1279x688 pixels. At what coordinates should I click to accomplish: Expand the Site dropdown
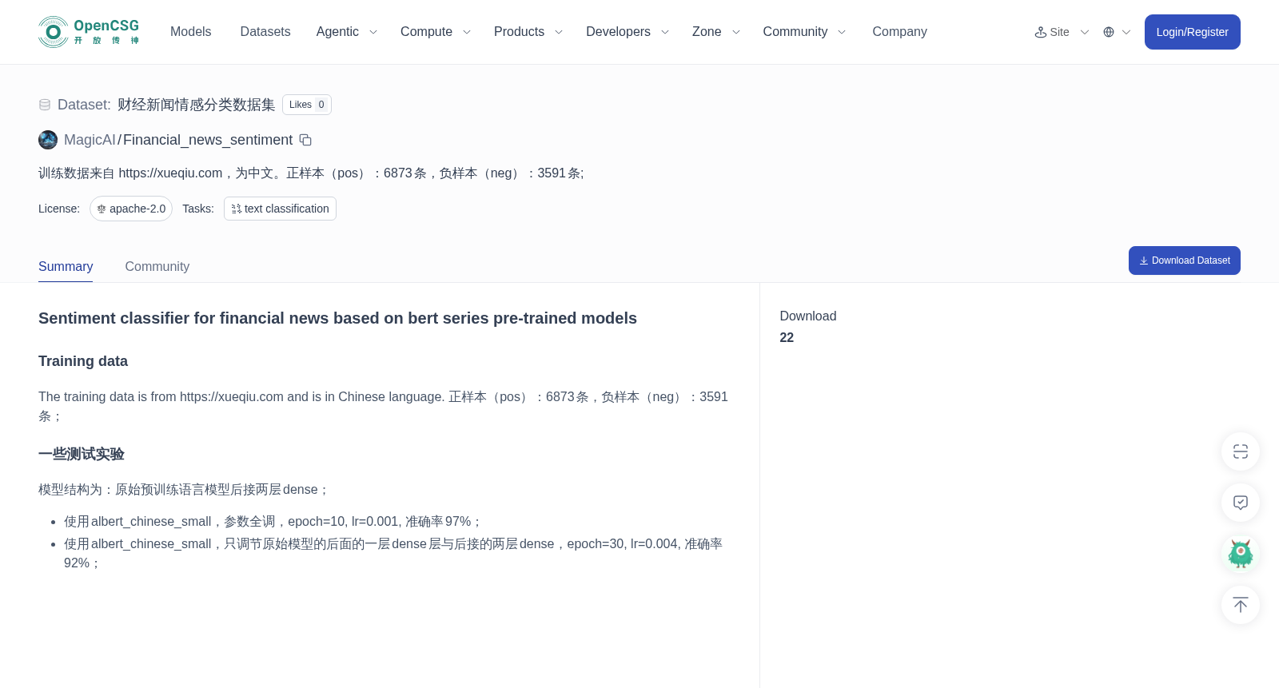pyautogui.click(x=1062, y=32)
